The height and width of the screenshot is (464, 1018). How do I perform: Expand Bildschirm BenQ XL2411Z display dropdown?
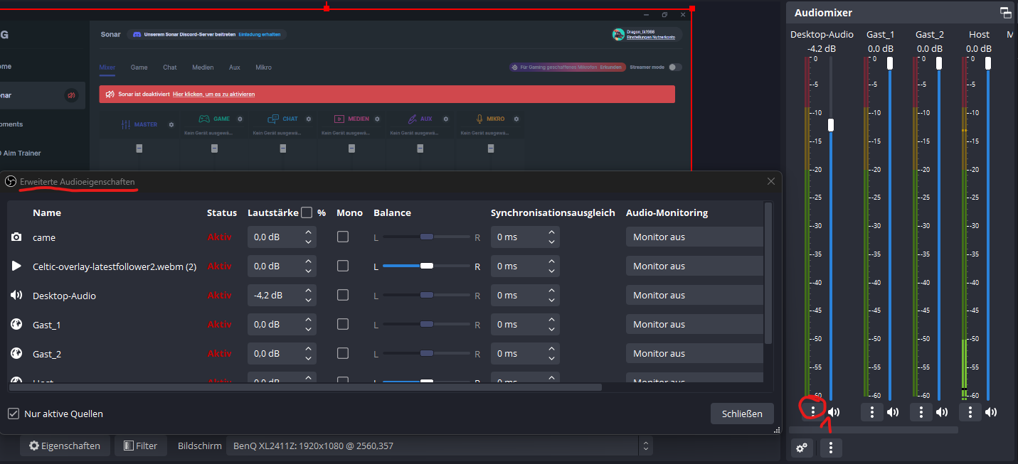[645, 446]
